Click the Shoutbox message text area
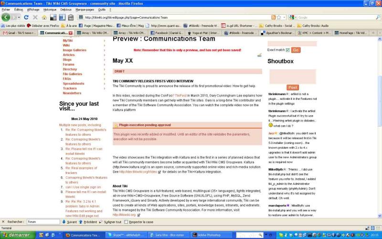The image size is (382, 239). pos(293,76)
